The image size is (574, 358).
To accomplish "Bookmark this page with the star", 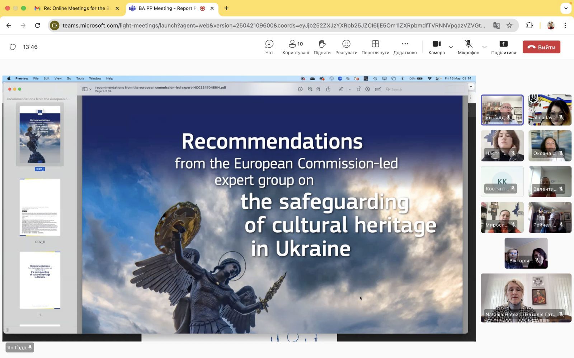I will coord(509,25).
